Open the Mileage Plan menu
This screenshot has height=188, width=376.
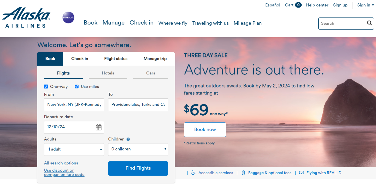point(248,23)
